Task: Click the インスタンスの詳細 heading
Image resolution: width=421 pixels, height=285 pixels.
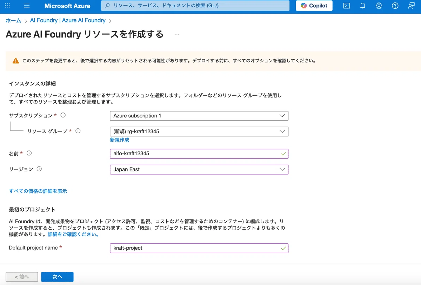Action: 32,83
